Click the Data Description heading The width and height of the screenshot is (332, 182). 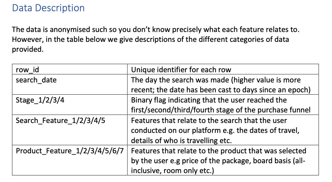tap(48, 8)
